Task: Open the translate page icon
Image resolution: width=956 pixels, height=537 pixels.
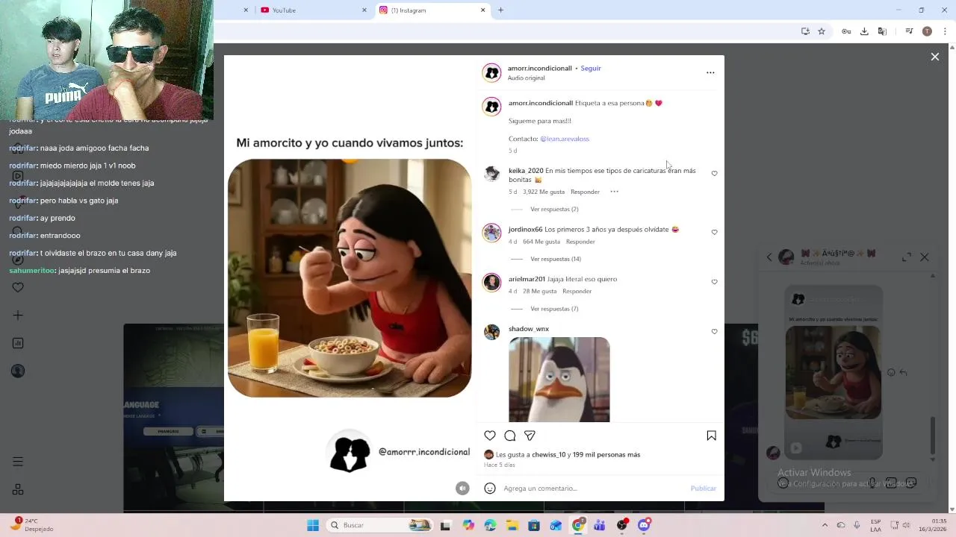Action: (882, 31)
